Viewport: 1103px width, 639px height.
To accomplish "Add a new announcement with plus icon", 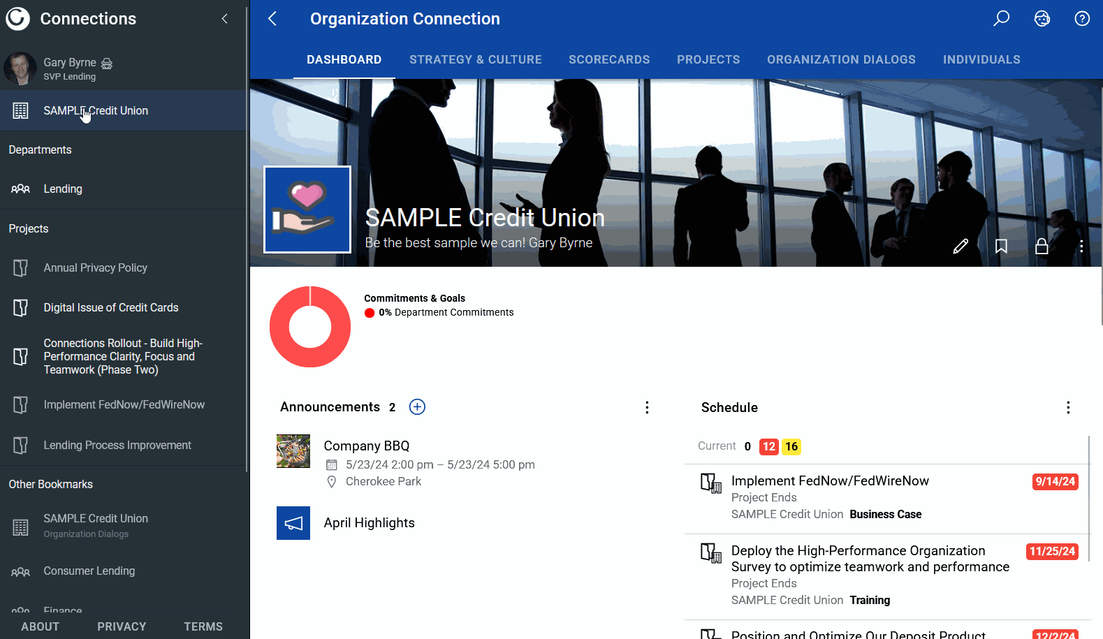I will [417, 407].
